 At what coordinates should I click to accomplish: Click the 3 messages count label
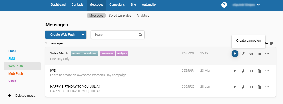55,43
